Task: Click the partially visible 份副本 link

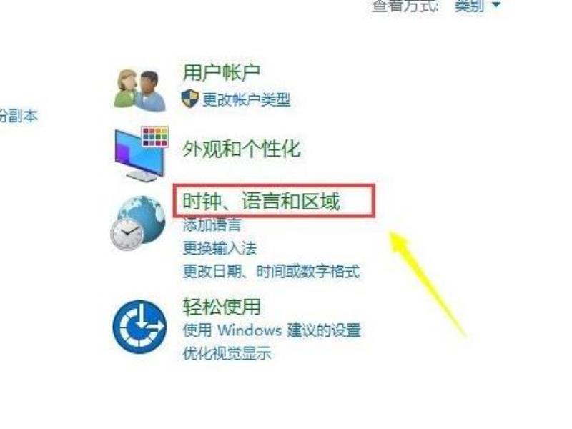Action: tap(19, 116)
